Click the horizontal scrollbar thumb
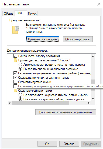 41,103
